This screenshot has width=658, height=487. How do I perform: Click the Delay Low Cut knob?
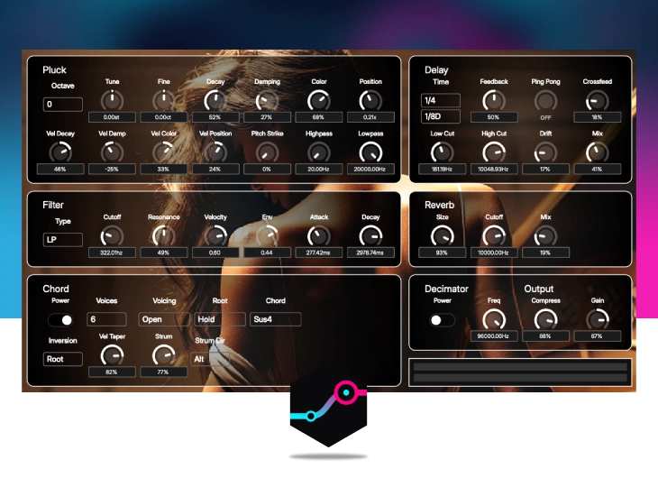(x=442, y=152)
